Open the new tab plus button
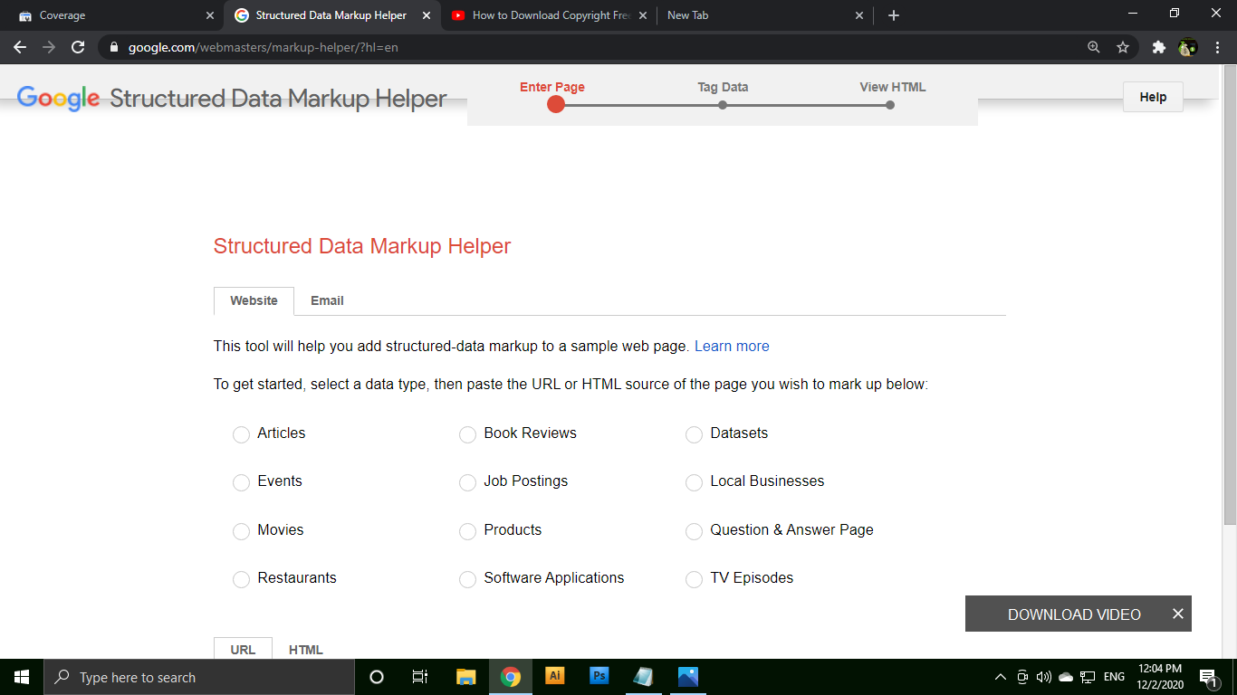The width and height of the screenshot is (1237, 695). (x=893, y=14)
